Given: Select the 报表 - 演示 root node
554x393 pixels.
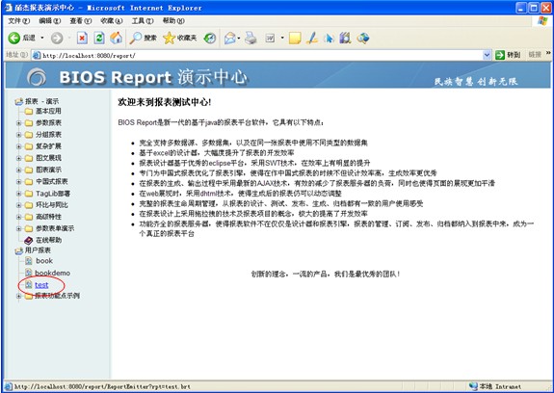Looking at the screenshot, I should tap(41, 101).
